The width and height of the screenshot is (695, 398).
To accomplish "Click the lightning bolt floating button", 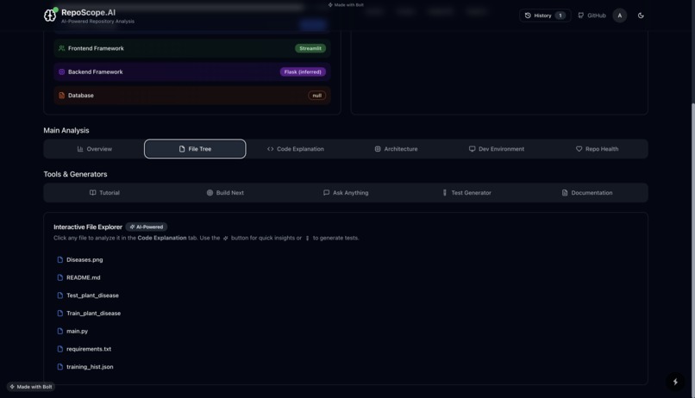I will (x=675, y=382).
